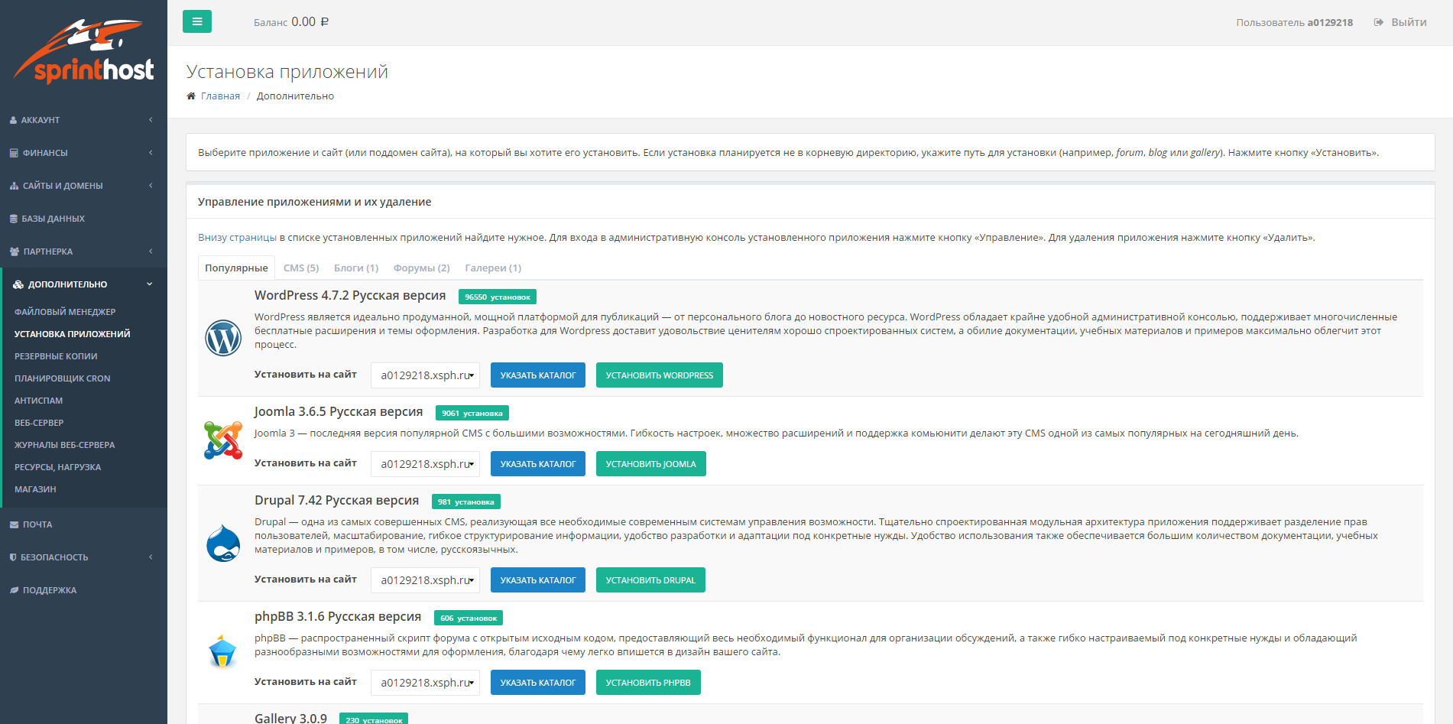Image resolution: width=1453 pixels, height=724 pixels.
Task: Click the 981 установка badge
Action: pyautogui.click(x=466, y=502)
